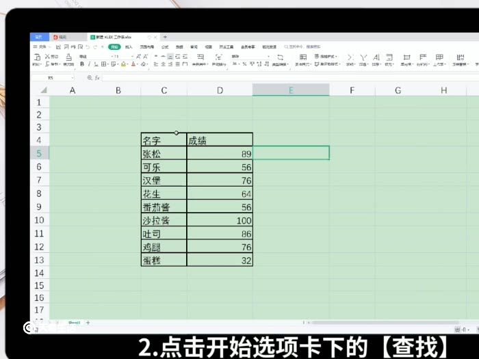The height and width of the screenshot is (359, 479).
Task: Click the Conditional Formatting icon
Action: pyautogui.click(x=302, y=57)
